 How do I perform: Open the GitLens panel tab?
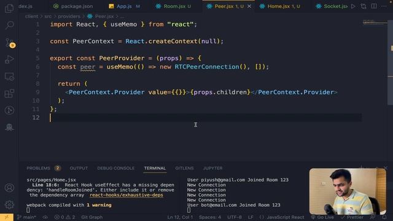coord(184,168)
